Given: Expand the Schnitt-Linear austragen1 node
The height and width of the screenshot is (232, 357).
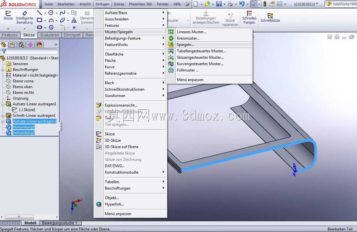Looking at the screenshot, I should click(x=3, y=116).
